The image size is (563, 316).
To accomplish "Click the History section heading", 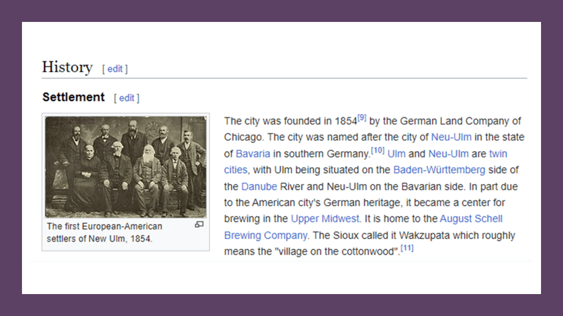I will click(67, 67).
